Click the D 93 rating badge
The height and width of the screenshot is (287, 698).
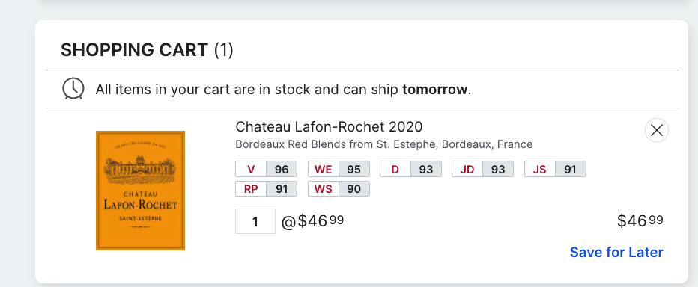pyautogui.click(x=411, y=169)
